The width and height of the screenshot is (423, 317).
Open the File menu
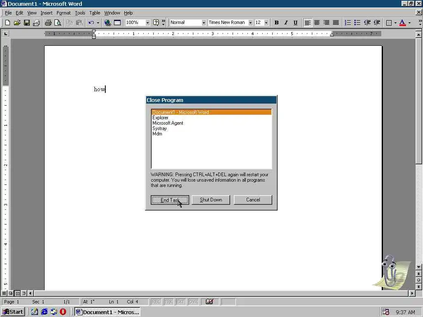pyautogui.click(x=8, y=13)
